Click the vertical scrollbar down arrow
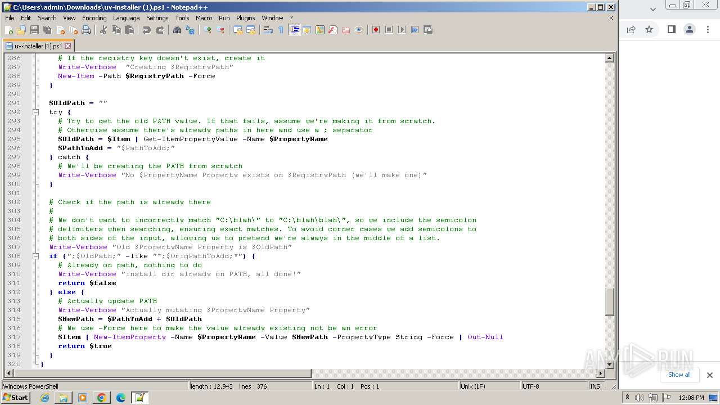The image size is (720, 405). 610,364
